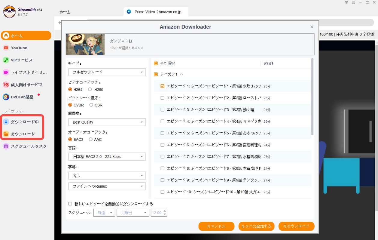The width and height of the screenshot is (378, 240).
Task: Click the browser back arrow
Action: [59, 22]
